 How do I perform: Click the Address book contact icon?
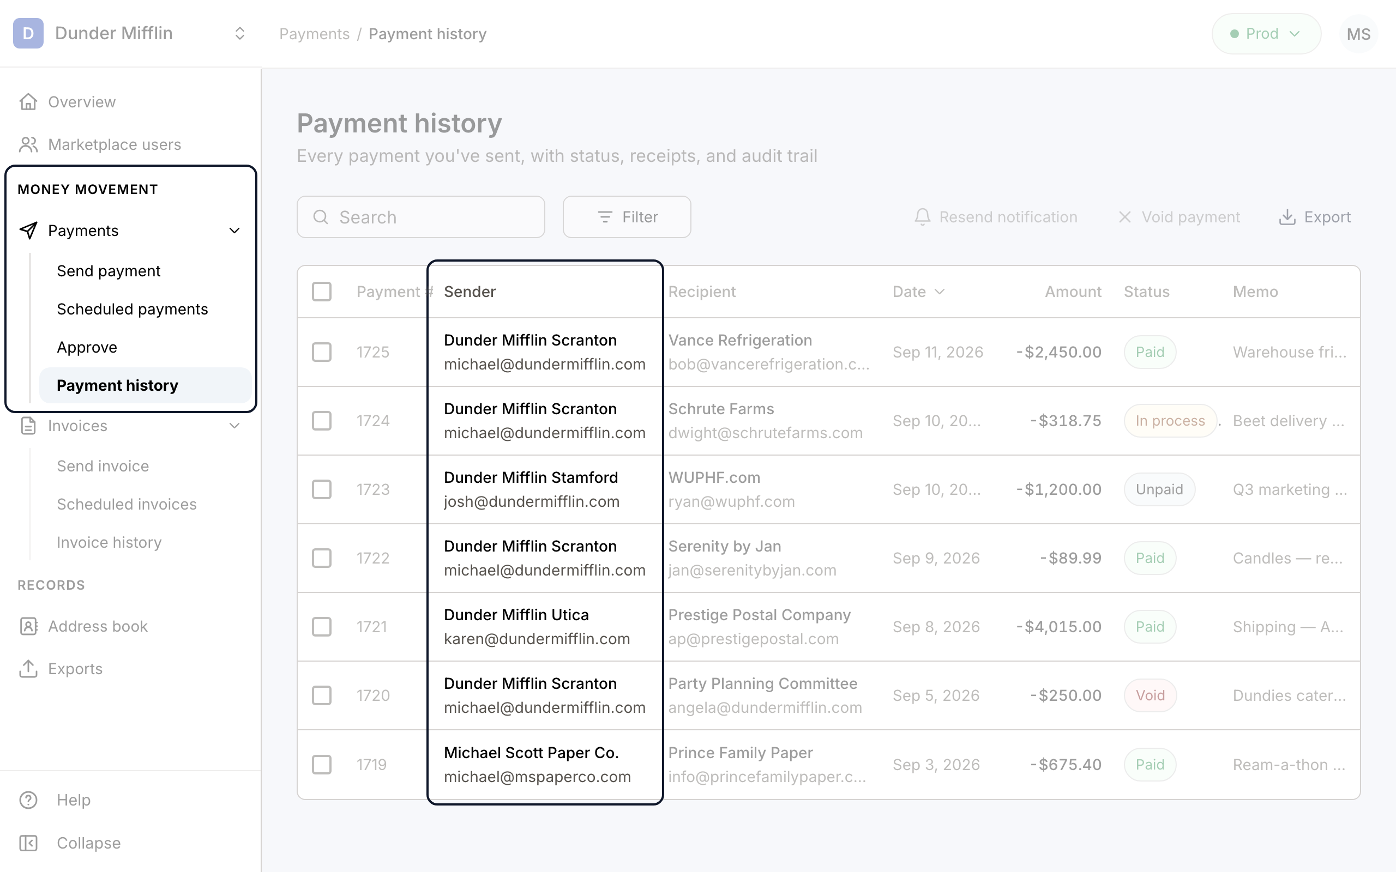coord(28,626)
